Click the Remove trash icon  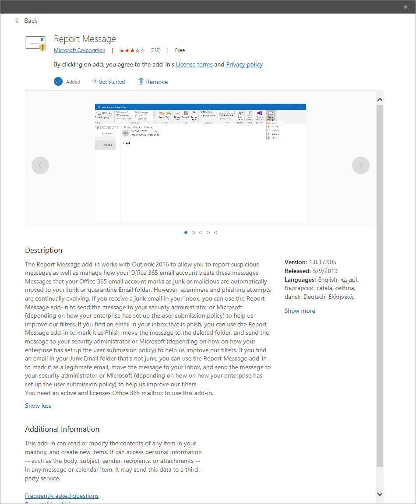tap(141, 81)
